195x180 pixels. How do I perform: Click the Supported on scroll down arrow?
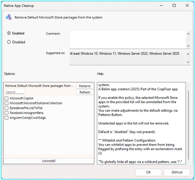coord(188,62)
